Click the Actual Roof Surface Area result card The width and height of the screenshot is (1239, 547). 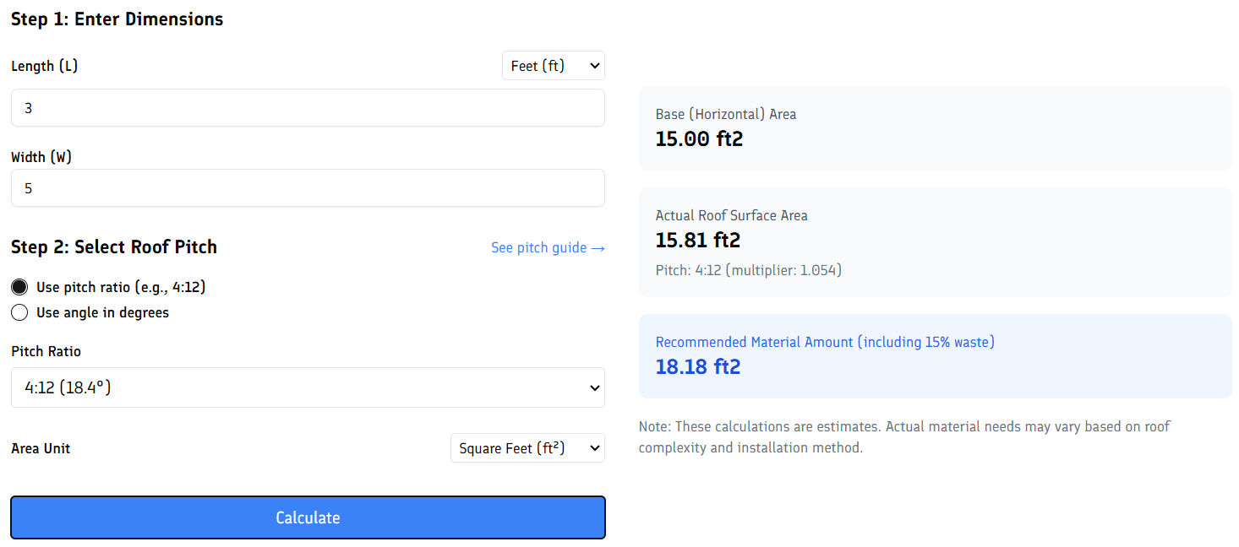(935, 242)
